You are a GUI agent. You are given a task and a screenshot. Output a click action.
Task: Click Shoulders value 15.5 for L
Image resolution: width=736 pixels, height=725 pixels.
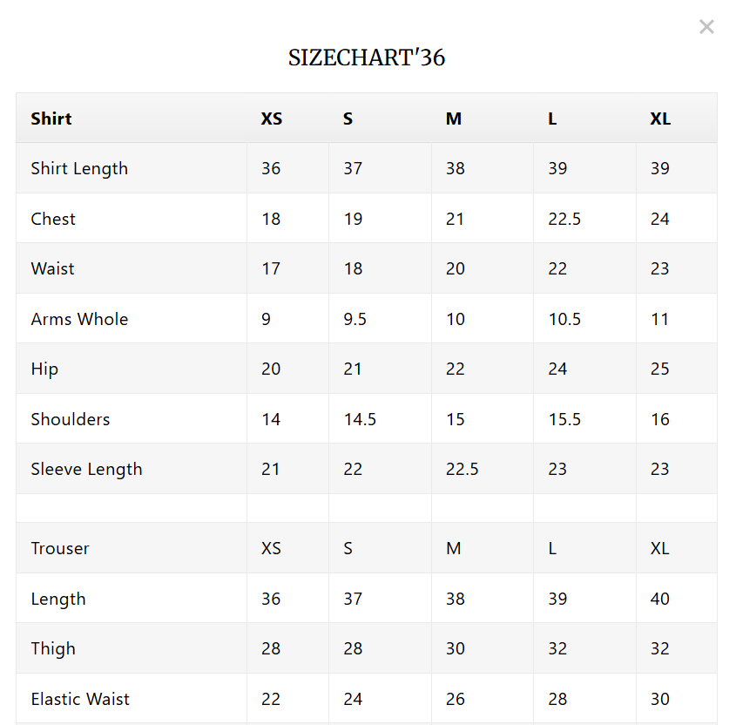coord(564,419)
